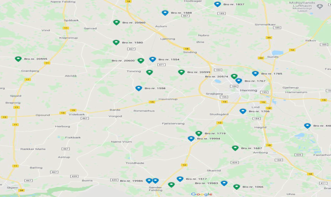Image resolution: width=331 pixels, height=197 pixels.
Task: Select green pin Bro nr. 1719
Action: (x=199, y=133)
